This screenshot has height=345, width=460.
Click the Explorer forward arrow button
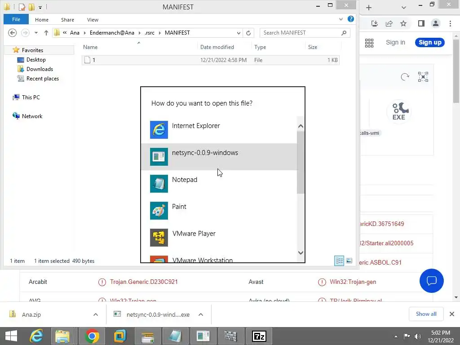coord(25,33)
